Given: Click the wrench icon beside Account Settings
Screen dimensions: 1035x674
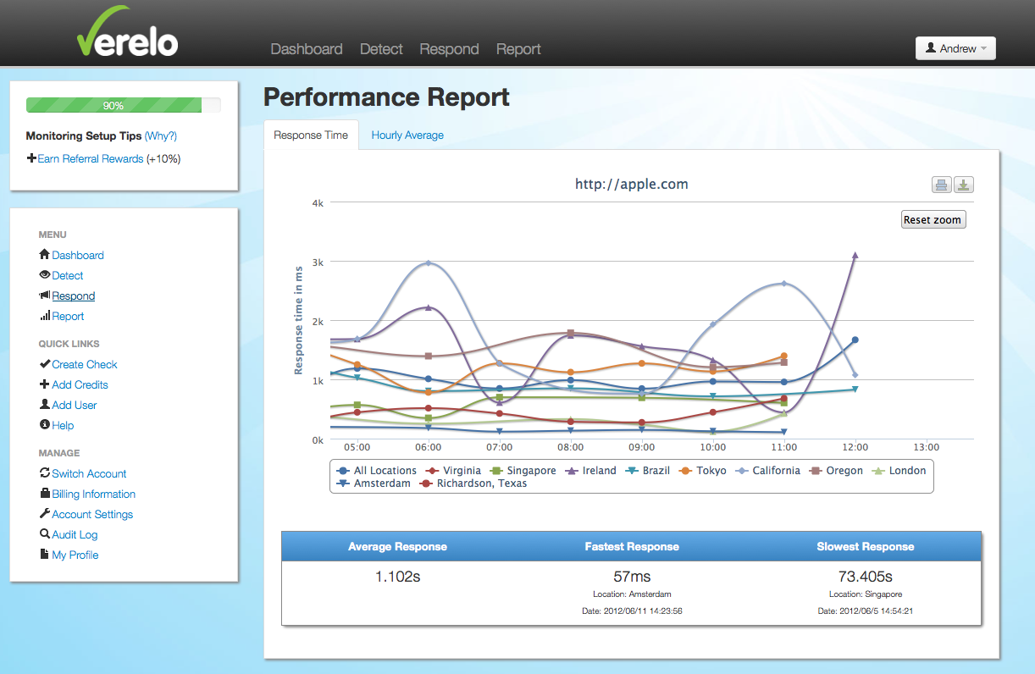Looking at the screenshot, I should (x=45, y=514).
